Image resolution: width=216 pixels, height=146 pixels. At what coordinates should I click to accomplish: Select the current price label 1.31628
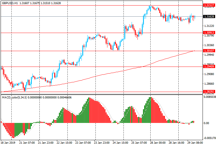[209, 16]
